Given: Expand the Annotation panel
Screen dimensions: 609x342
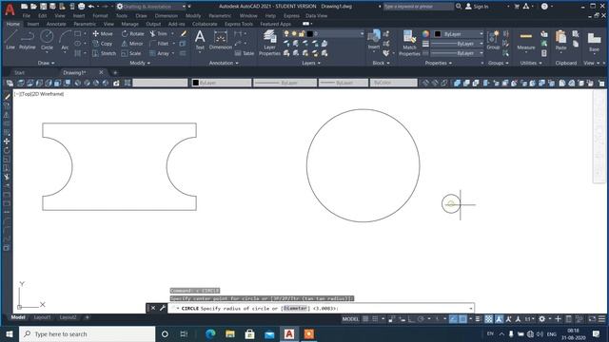Looking at the screenshot, I should click(224, 63).
